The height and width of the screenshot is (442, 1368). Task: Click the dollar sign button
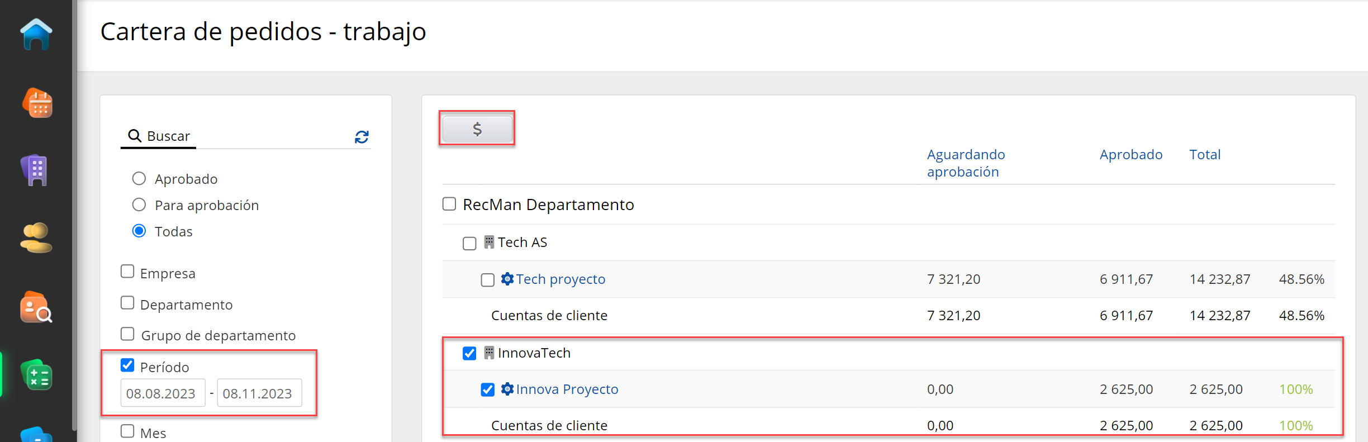tap(477, 129)
